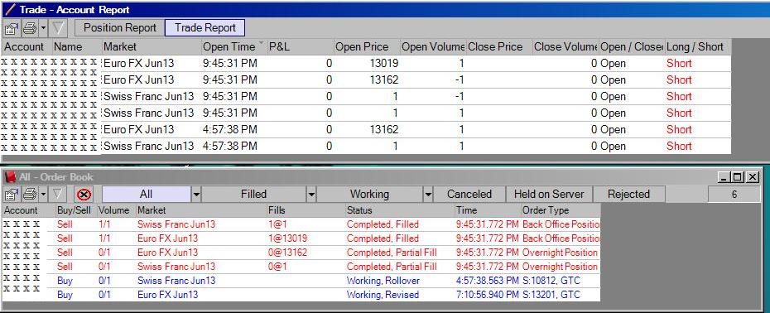The image size is (770, 313).
Task: Select first Euro FX Jun13 trade row at 9:45:31 PM
Action: [x=366, y=64]
